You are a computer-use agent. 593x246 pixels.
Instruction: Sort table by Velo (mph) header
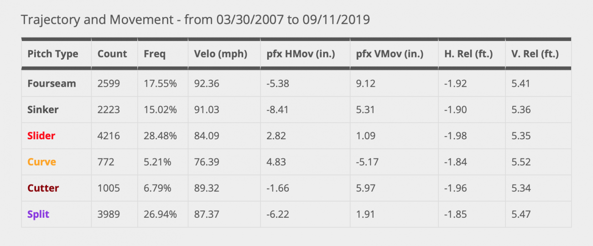pos(220,54)
